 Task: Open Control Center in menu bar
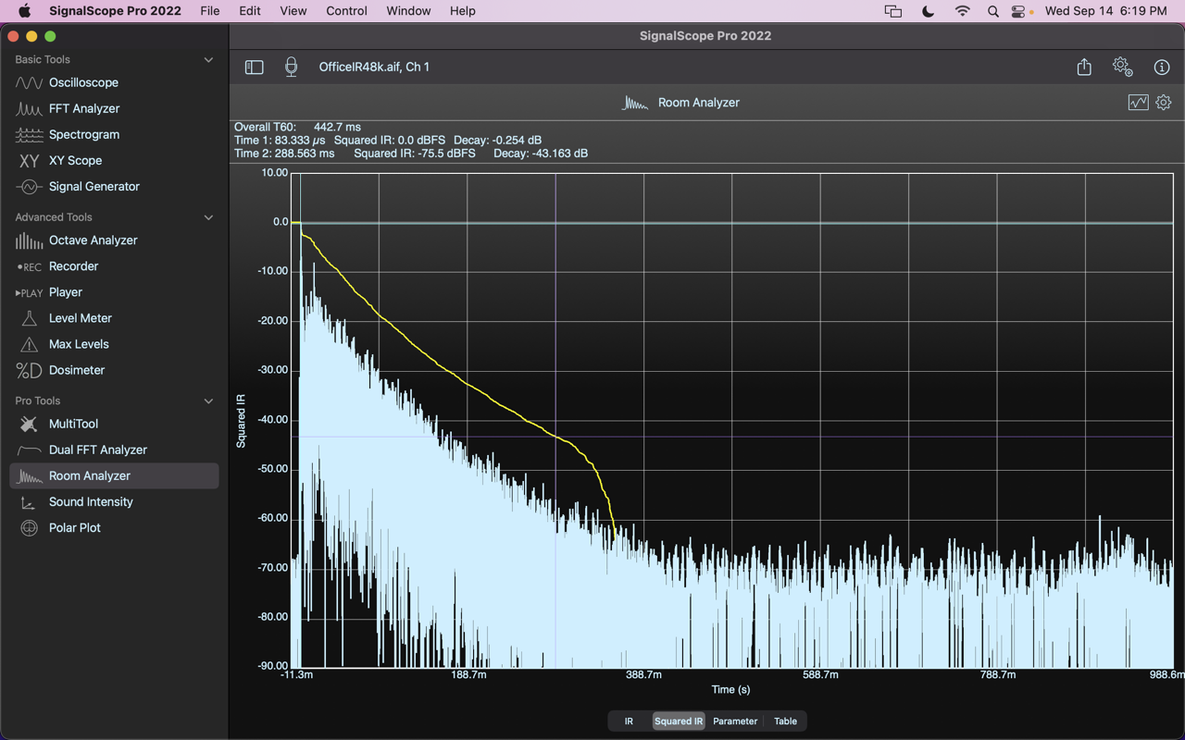click(x=1020, y=11)
